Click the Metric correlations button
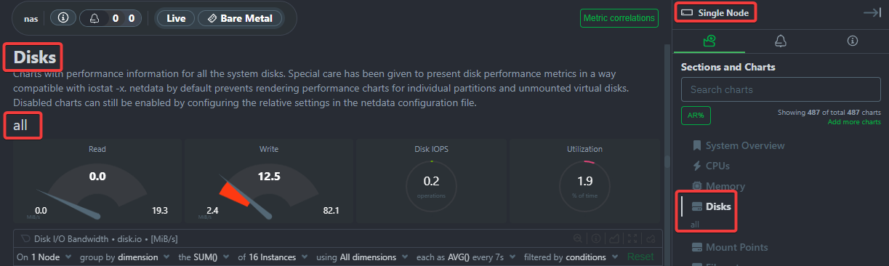Screen dimensions: 889x266 coord(620,18)
